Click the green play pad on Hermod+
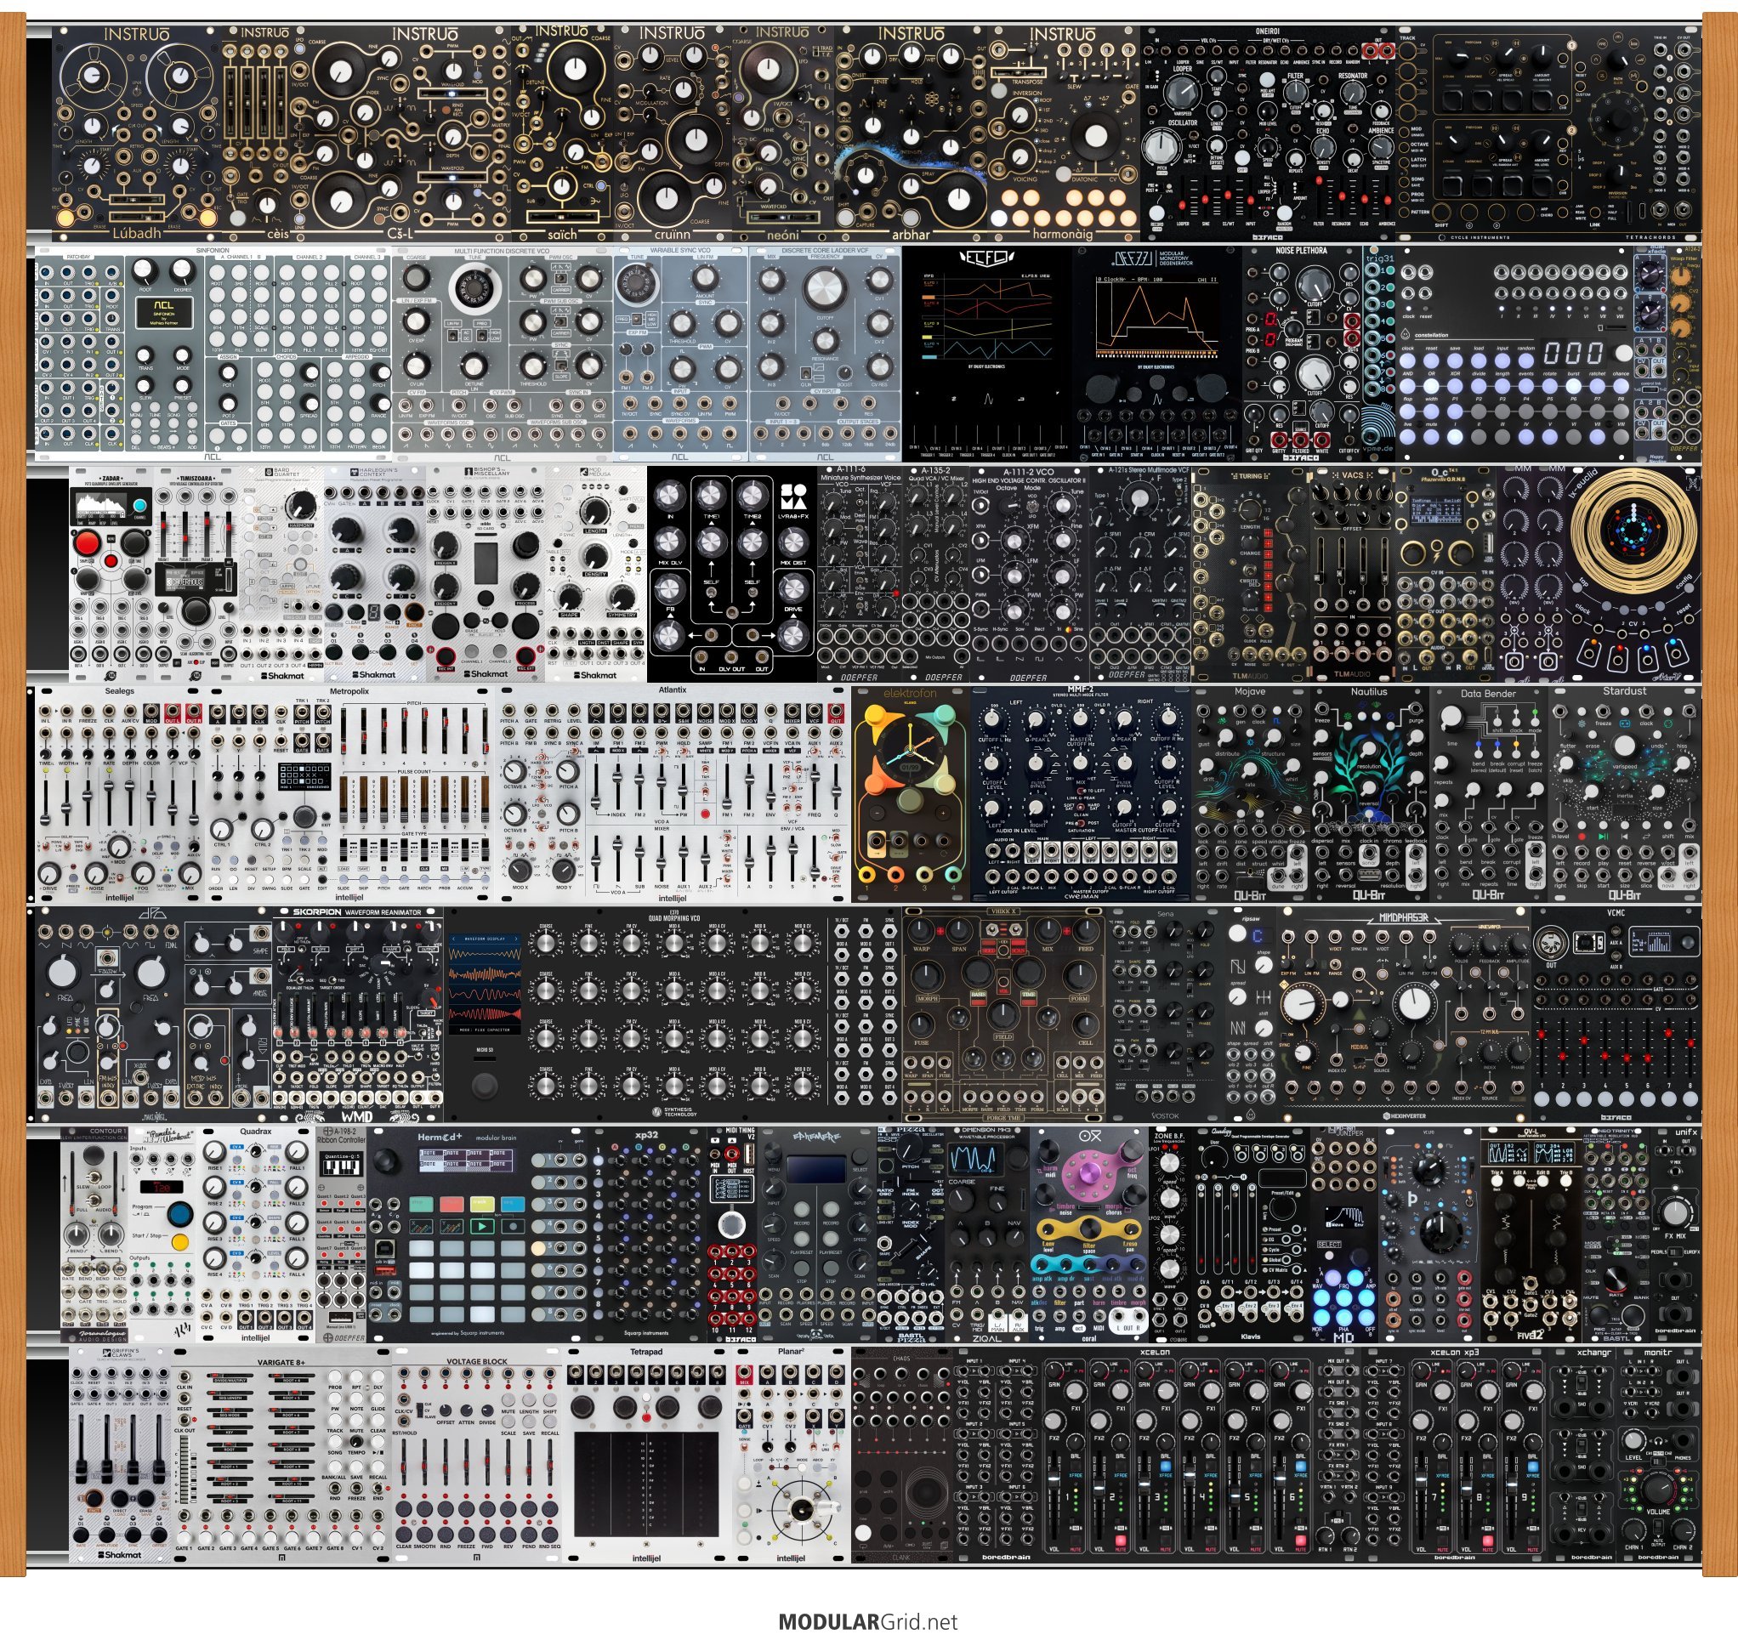The image size is (1738, 1640). coord(482,1226)
